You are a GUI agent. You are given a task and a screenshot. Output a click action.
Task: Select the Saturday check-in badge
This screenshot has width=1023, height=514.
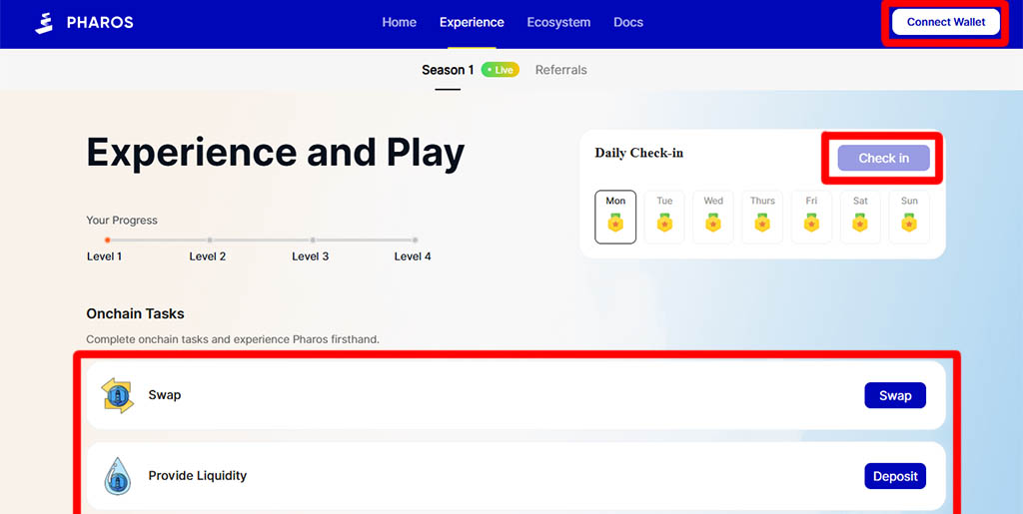tap(860, 217)
